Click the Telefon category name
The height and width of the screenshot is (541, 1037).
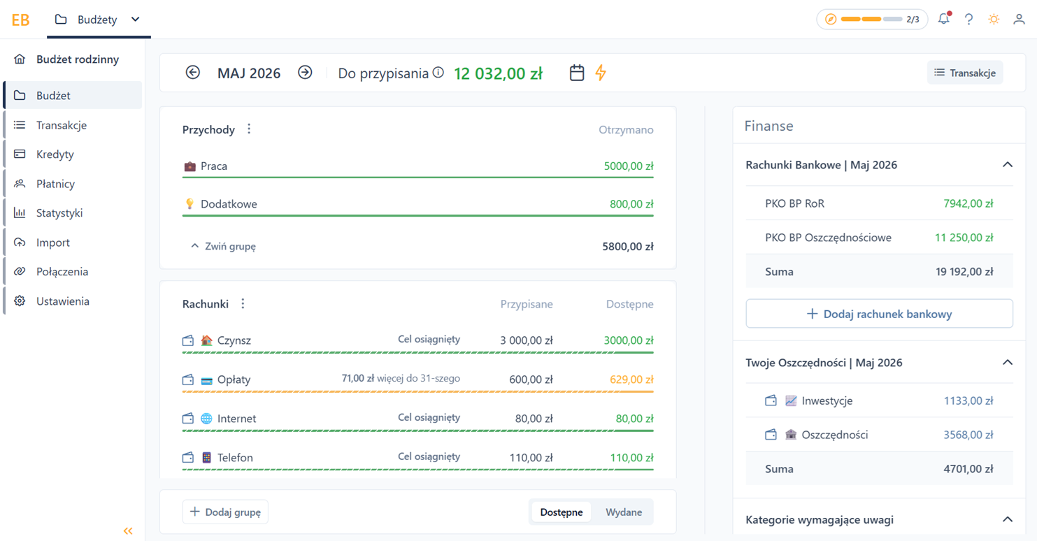[x=235, y=458]
